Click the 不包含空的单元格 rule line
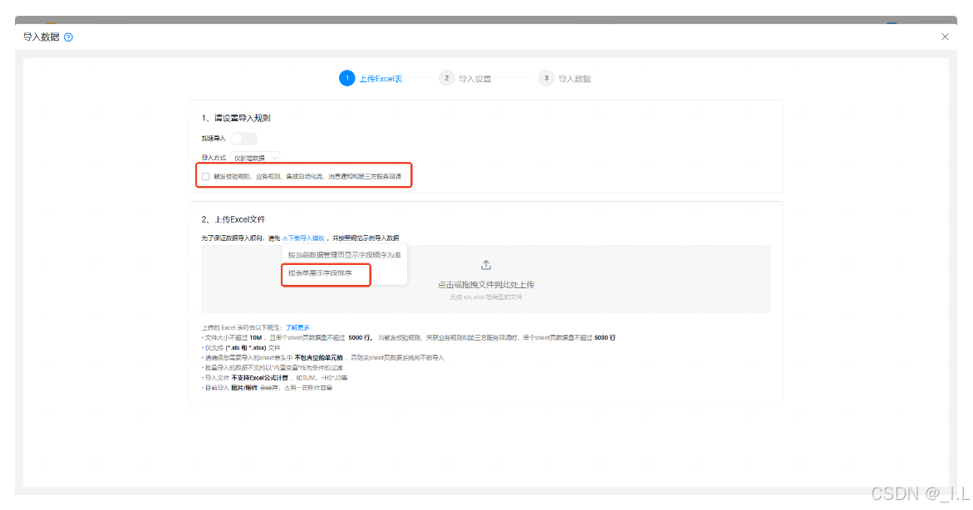973x510 pixels. (x=322, y=358)
